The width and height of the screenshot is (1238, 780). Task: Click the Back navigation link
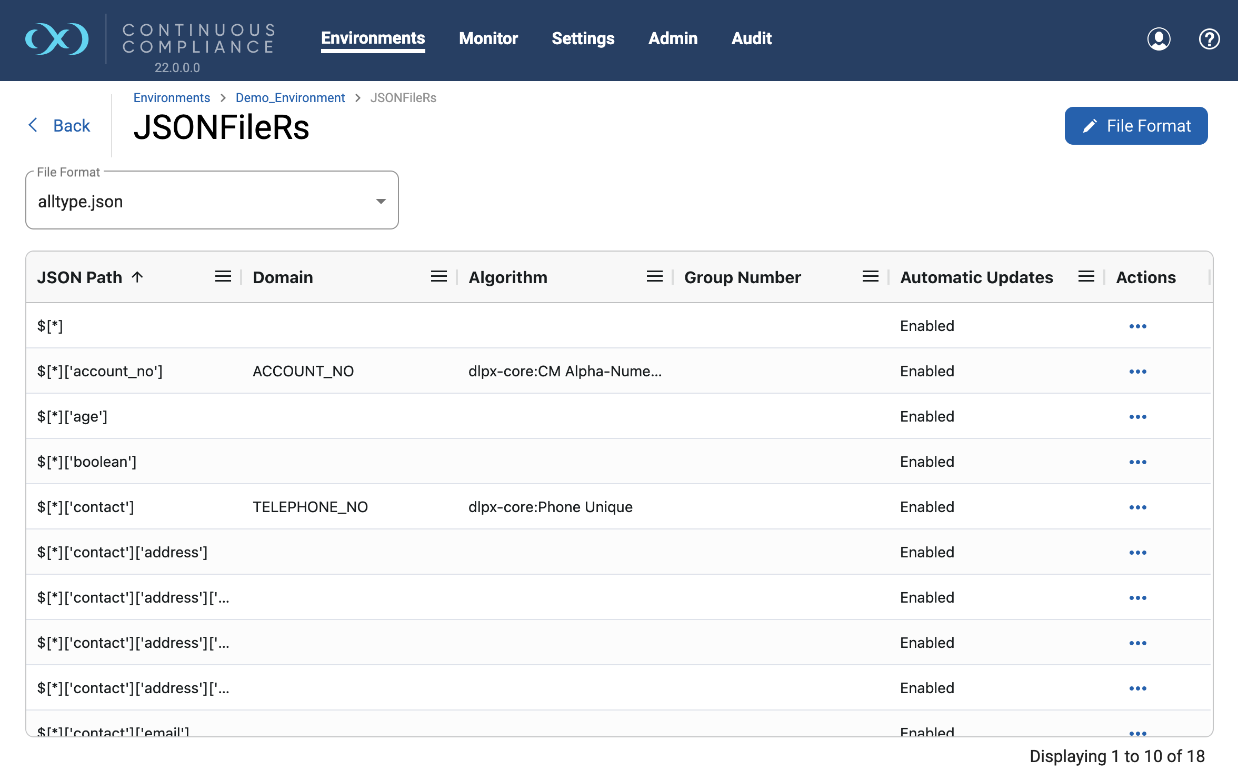tap(59, 126)
